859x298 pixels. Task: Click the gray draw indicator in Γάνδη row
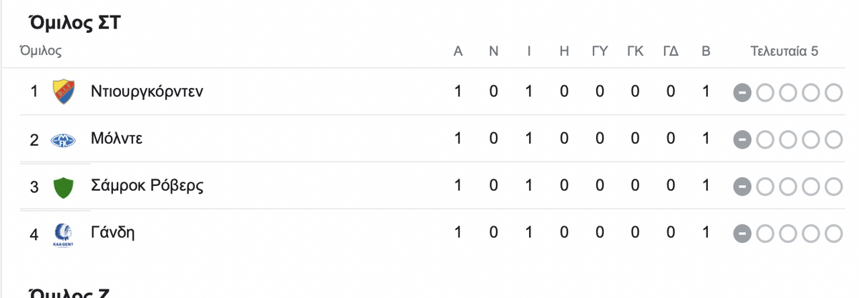click(742, 233)
